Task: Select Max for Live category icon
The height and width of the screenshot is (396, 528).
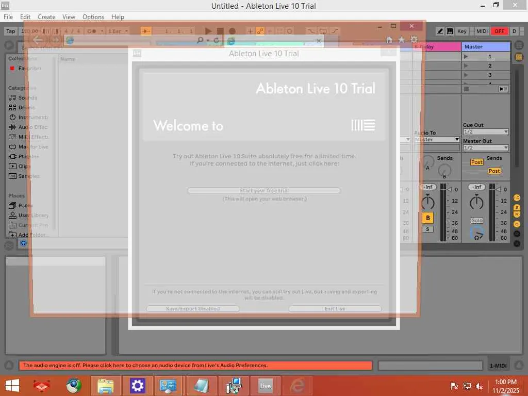Action: tap(12, 146)
